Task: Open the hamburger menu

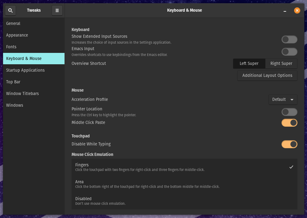Action: [x=57, y=10]
